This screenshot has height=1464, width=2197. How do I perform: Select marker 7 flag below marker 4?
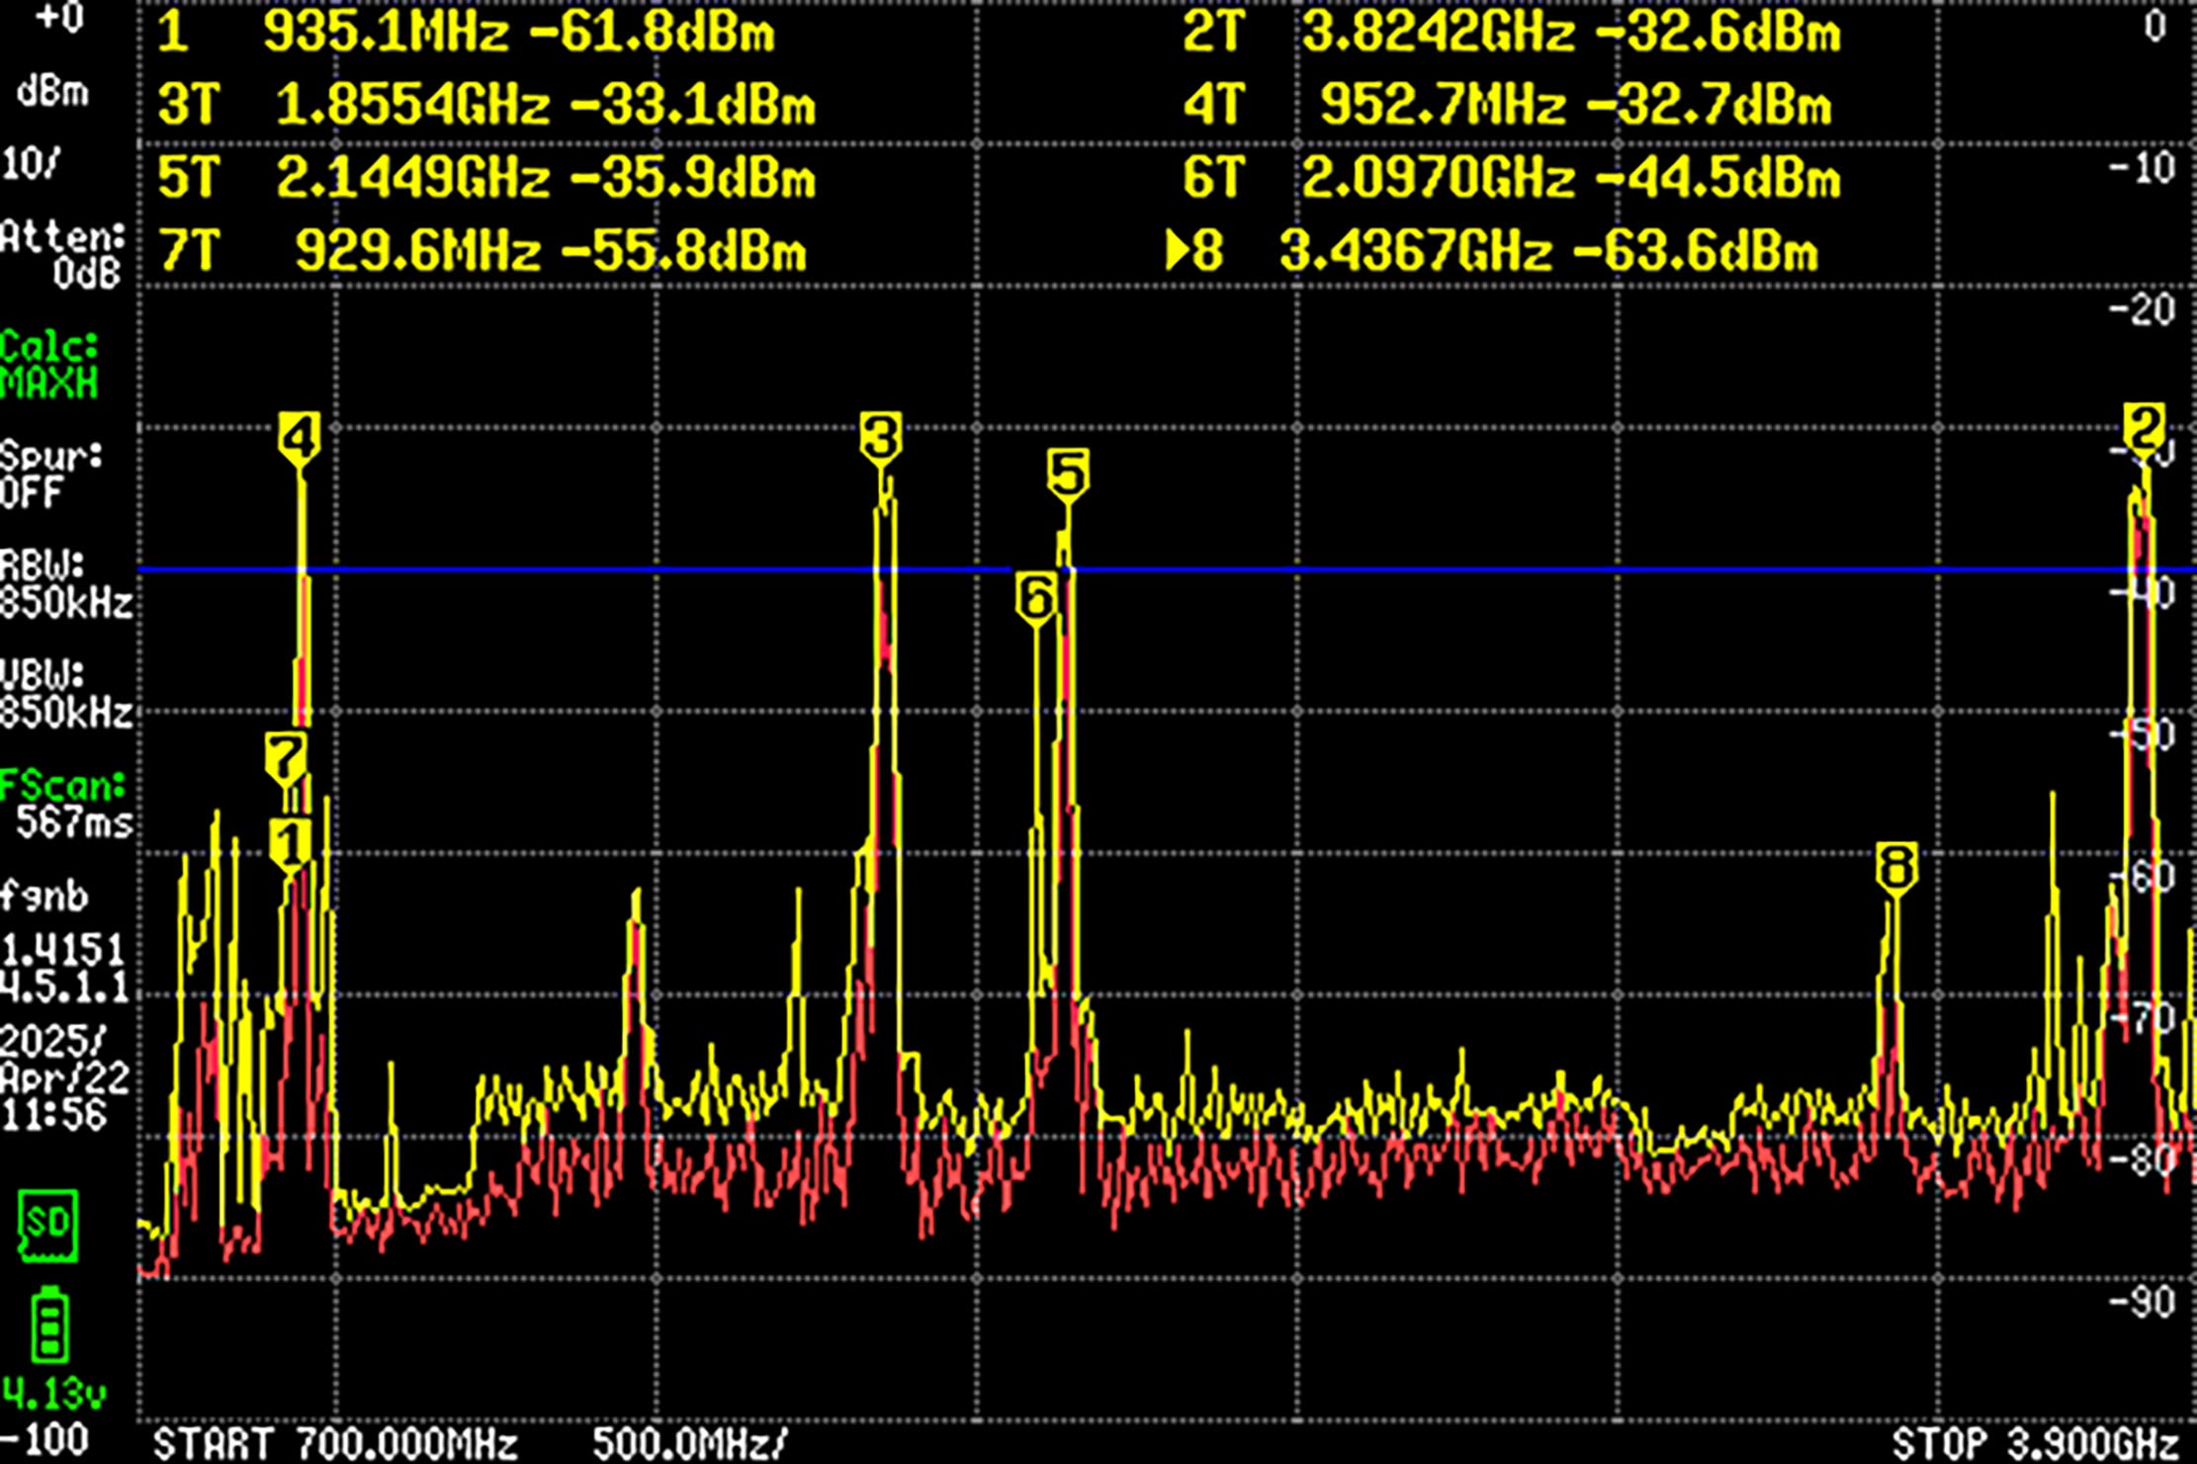[x=287, y=755]
